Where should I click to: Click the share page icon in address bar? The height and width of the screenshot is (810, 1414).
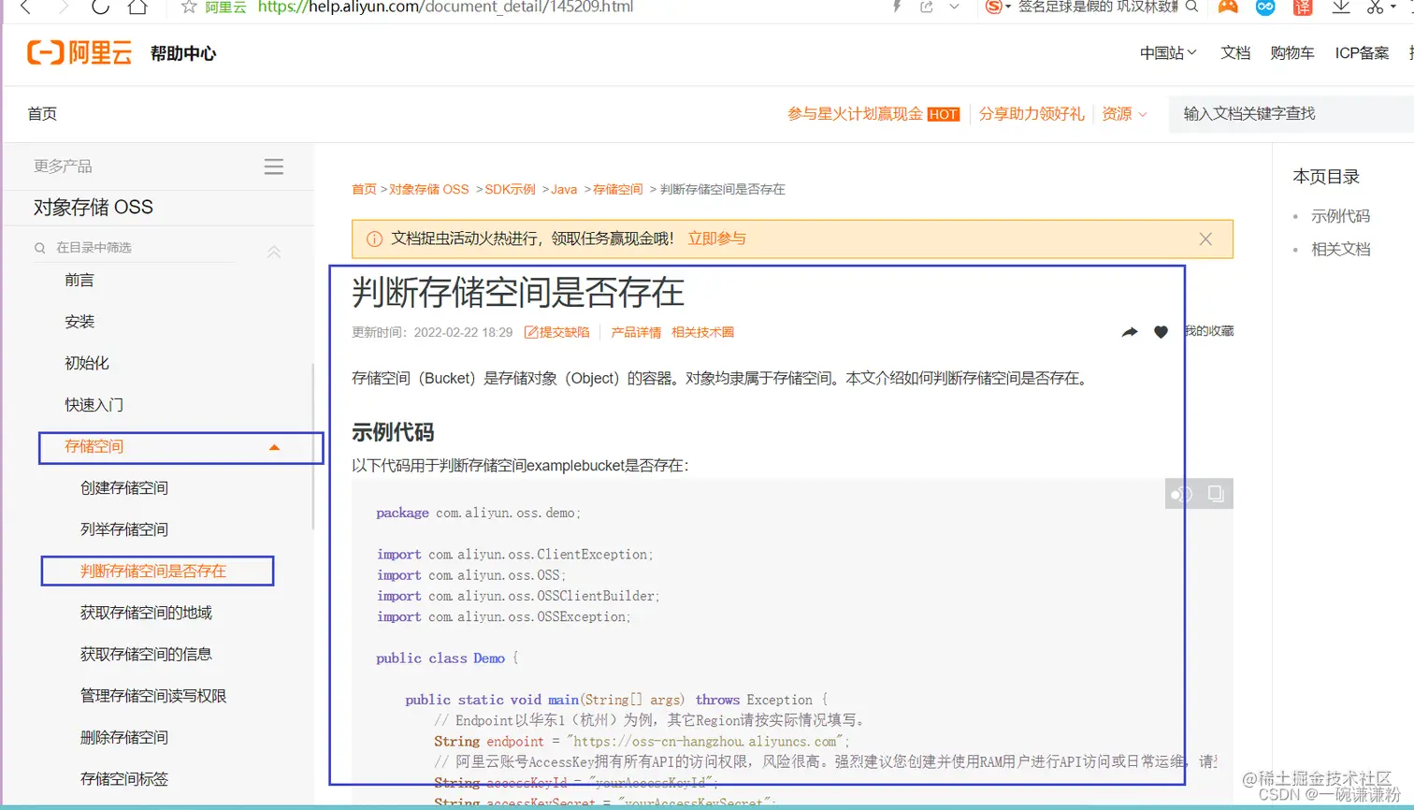[x=927, y=7]
